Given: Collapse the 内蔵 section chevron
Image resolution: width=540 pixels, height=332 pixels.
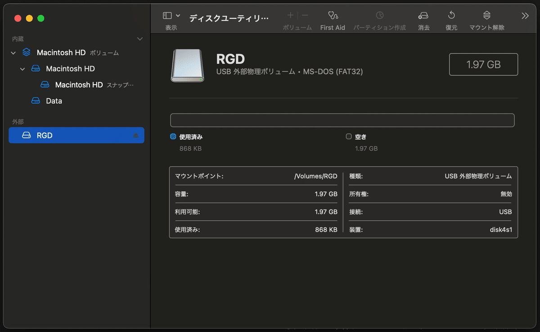Looking at the screenshot, I should [x=140, y=39].
